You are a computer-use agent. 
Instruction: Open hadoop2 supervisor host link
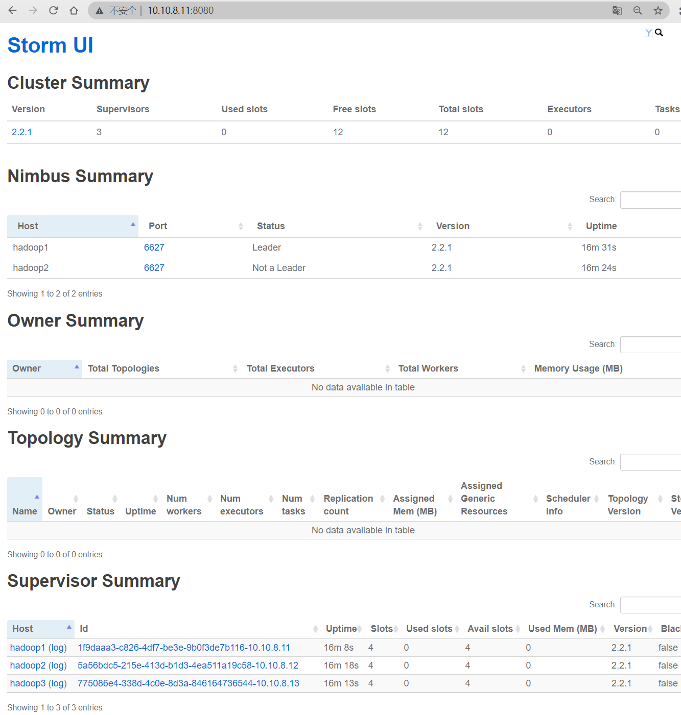pyautogui.click(x=28, y=665)
